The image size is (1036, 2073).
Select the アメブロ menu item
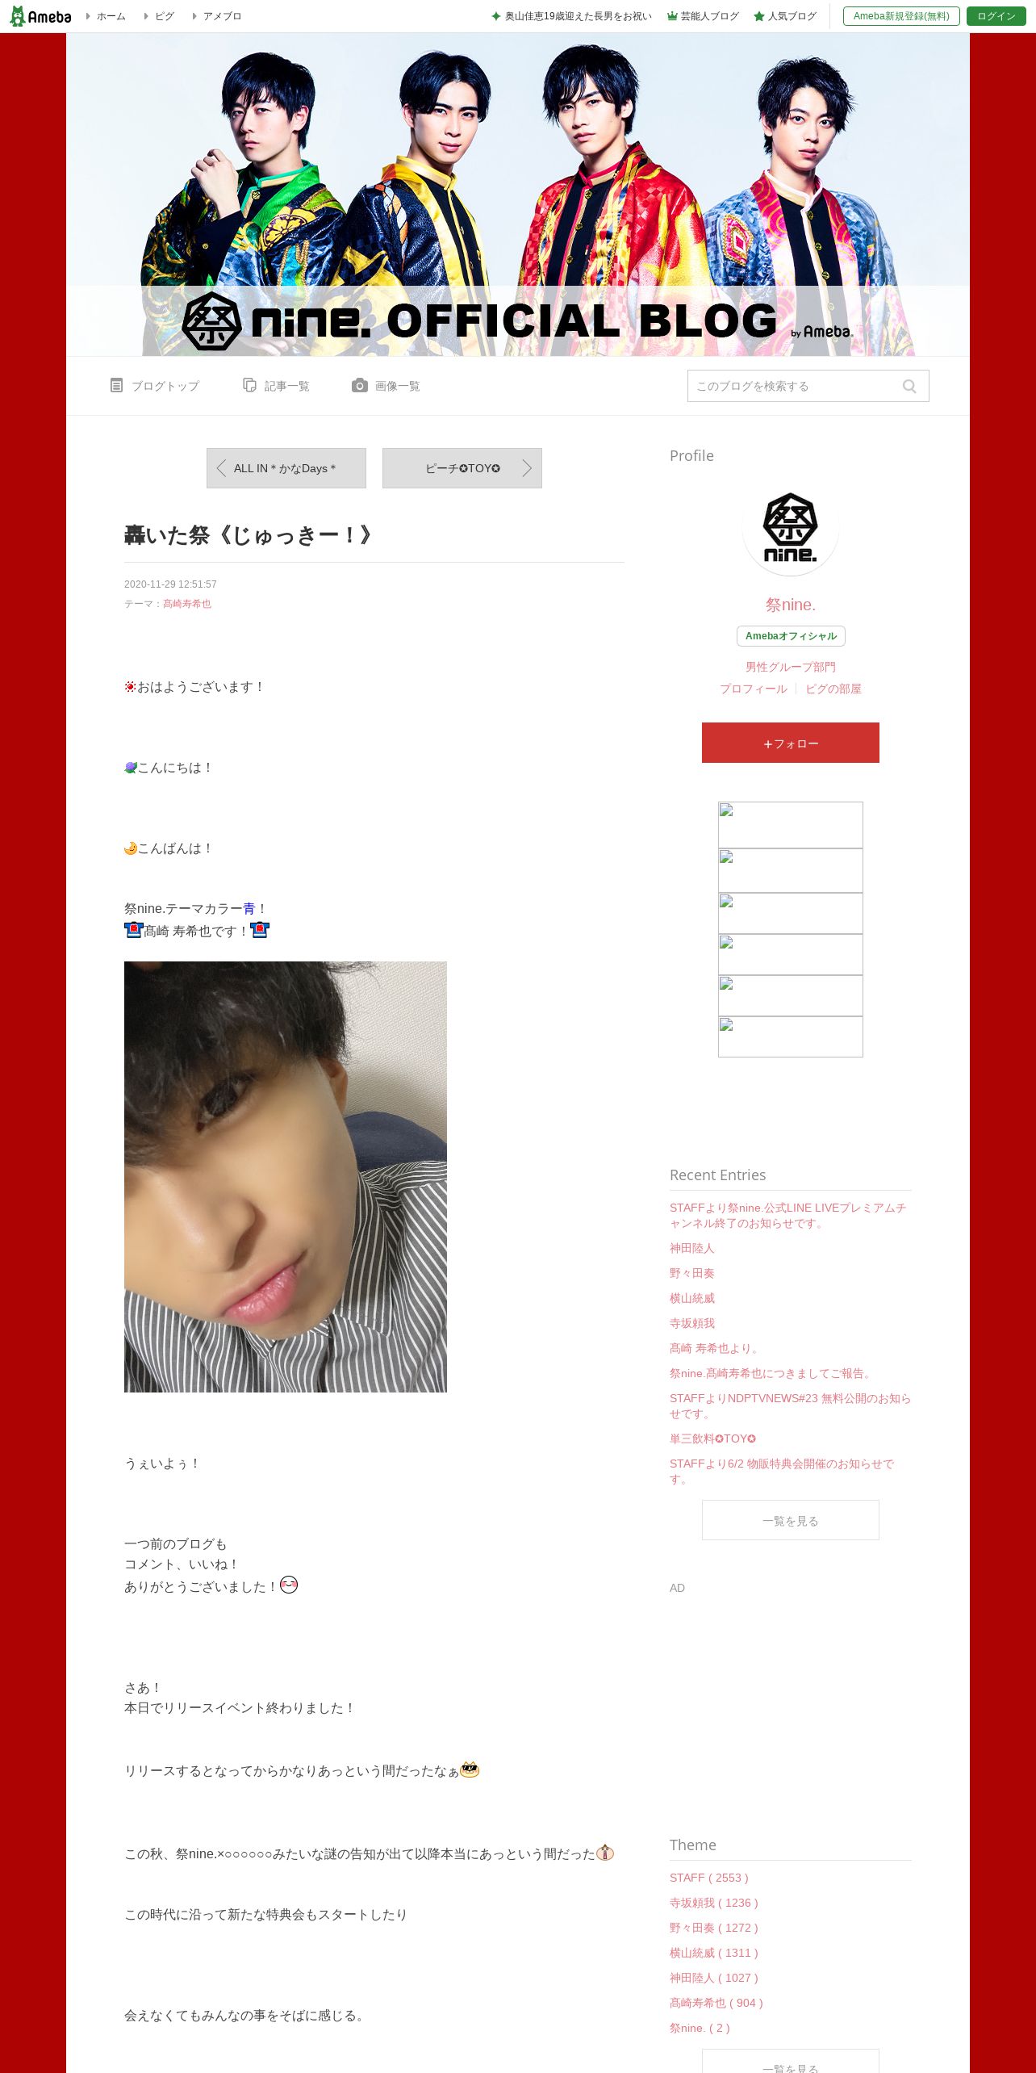[217, 16]
